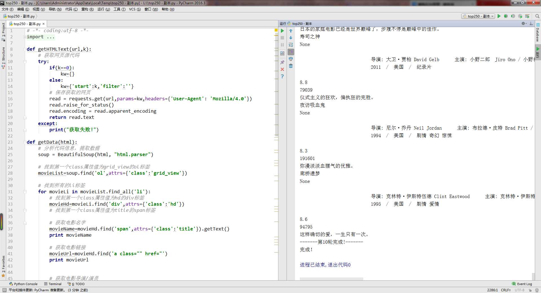Open the 帮助 (H) menu
541x293 pixels.
[x=168, y=9]
